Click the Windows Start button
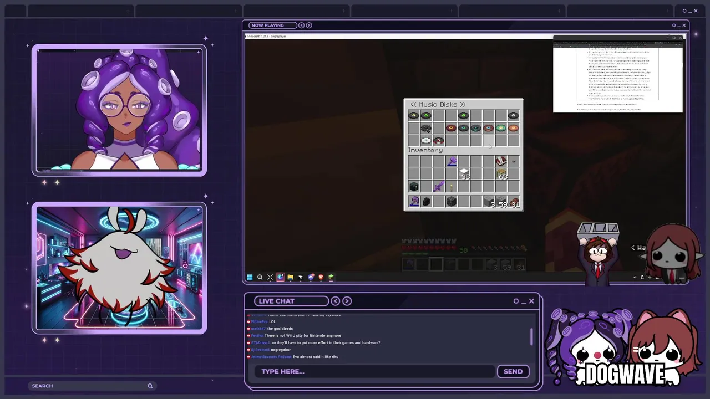The height and width of the screenshot is (399, 710). point(250,277)
